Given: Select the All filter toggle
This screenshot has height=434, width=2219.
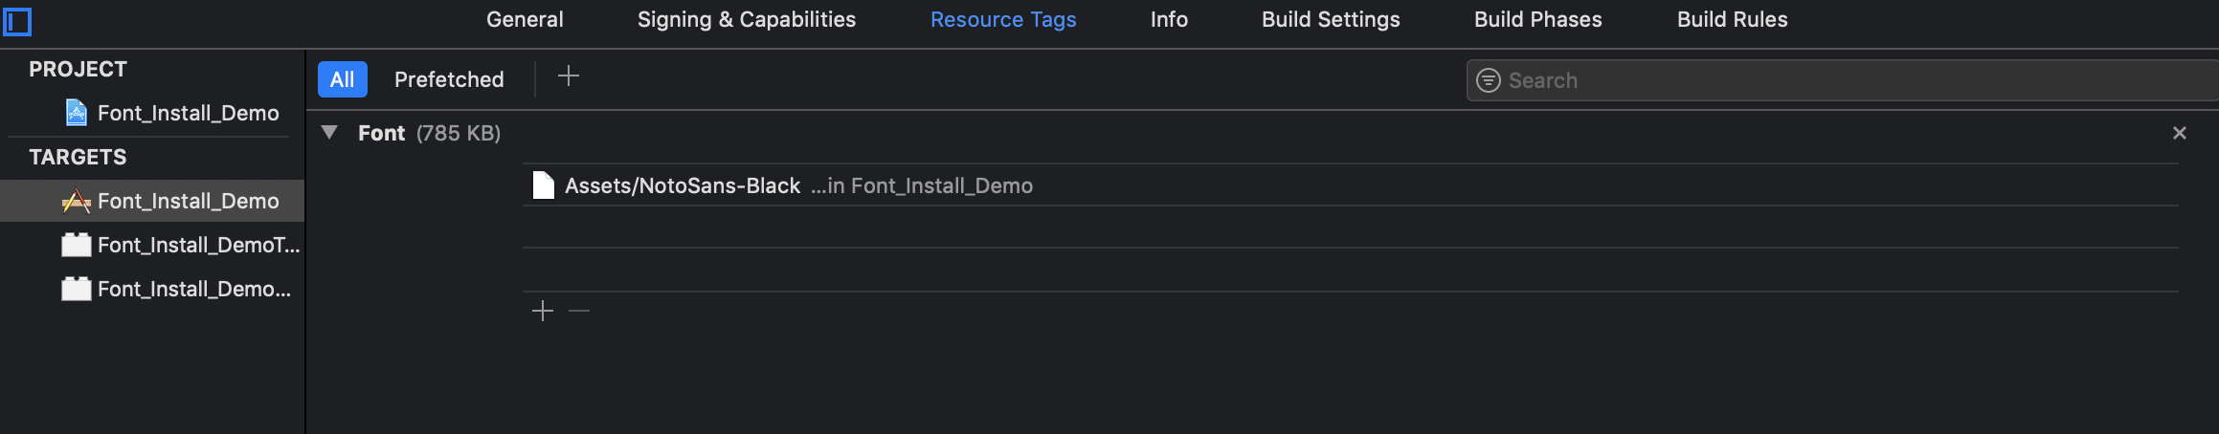Looking at the screenshot, I should pyautogui.click(x=342, y=79).
